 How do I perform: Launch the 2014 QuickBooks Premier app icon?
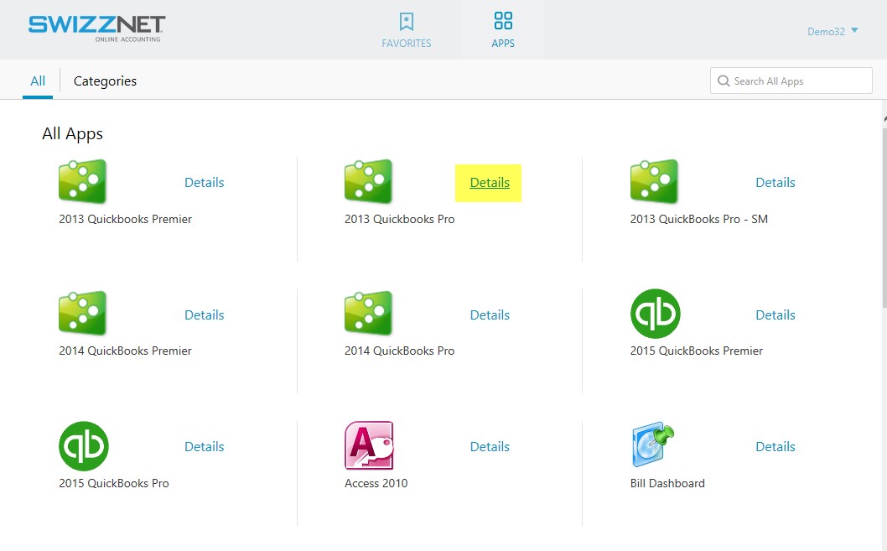point(83,314)
